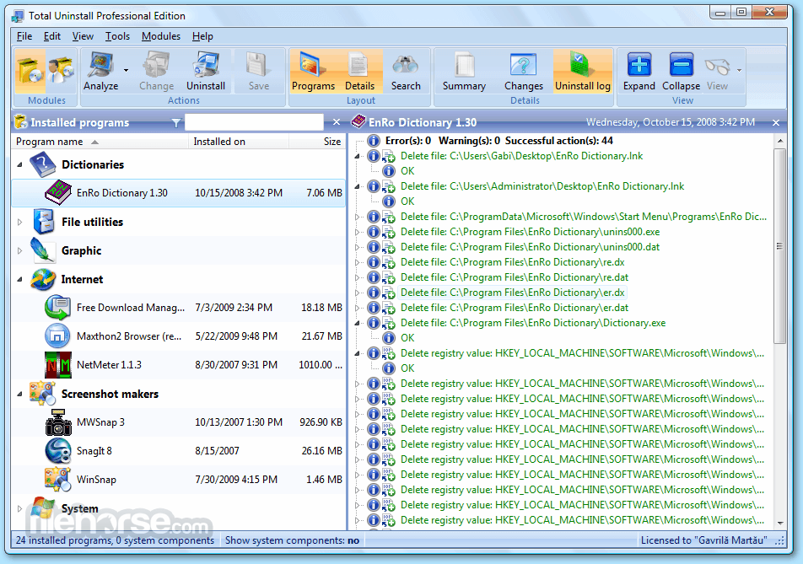Click the Internet globe icon

tap(42, 279)
